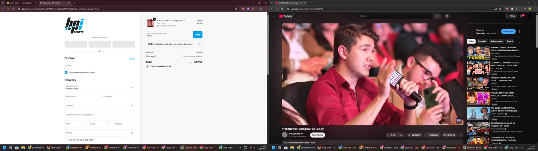538x151 pixels.
Task: Apply the BP24 discount code
Action: pos(198,34)
